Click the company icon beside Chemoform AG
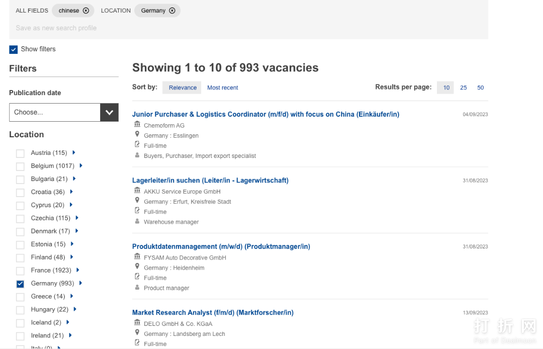Screen dimensions: 543x349 (x=137, y=125)
